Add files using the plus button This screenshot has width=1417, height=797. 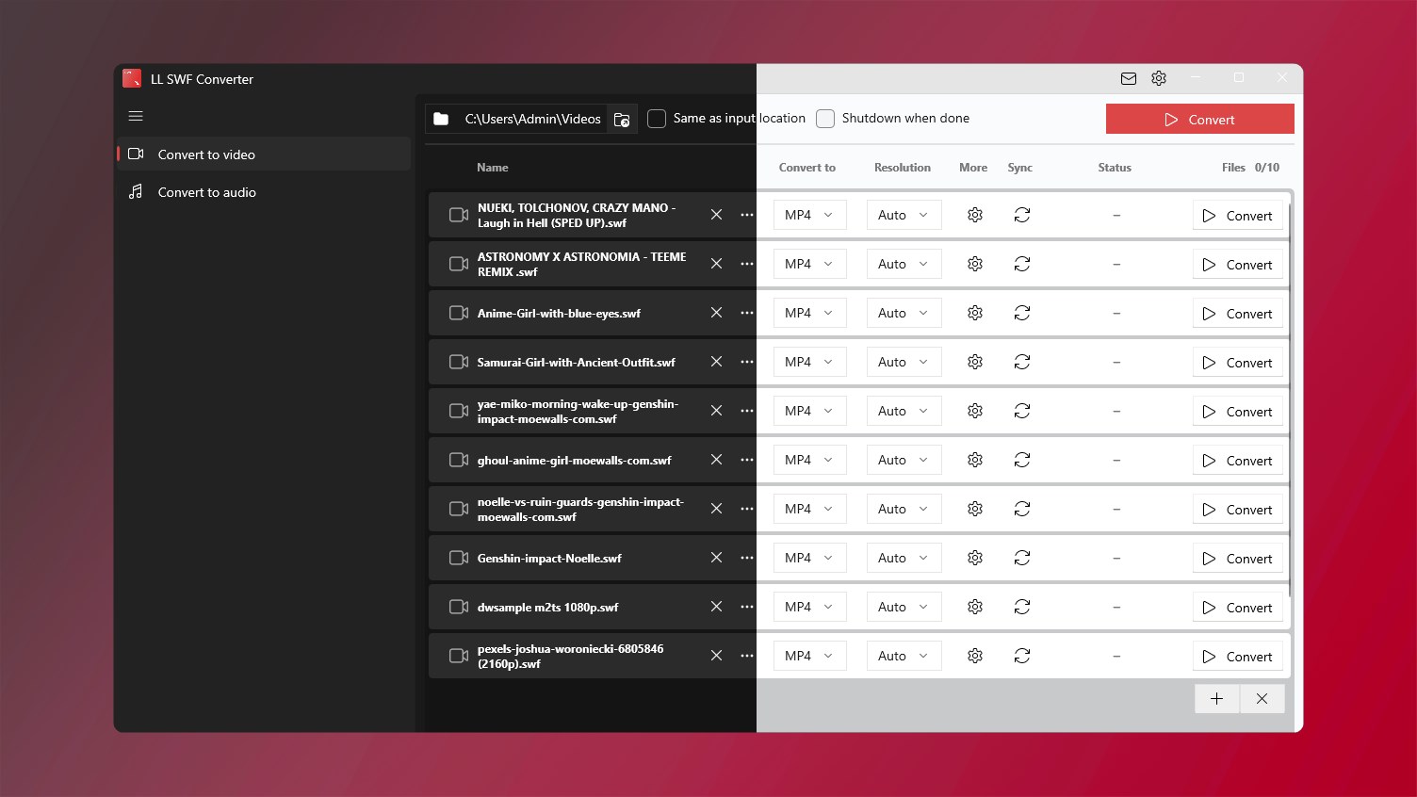coord(1217,699)
